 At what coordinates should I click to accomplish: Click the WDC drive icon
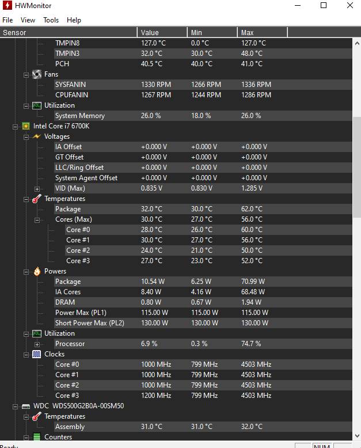click(26, 407)
